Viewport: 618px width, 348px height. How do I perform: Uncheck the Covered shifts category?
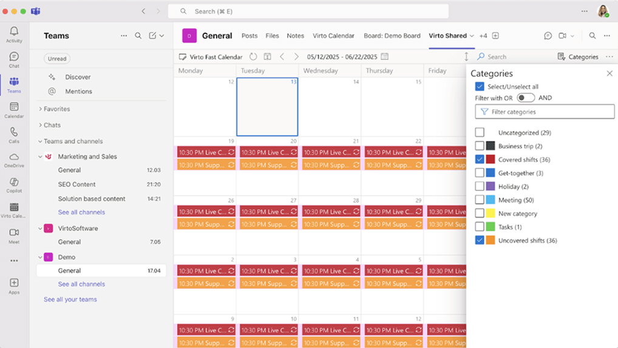[480, 159]
